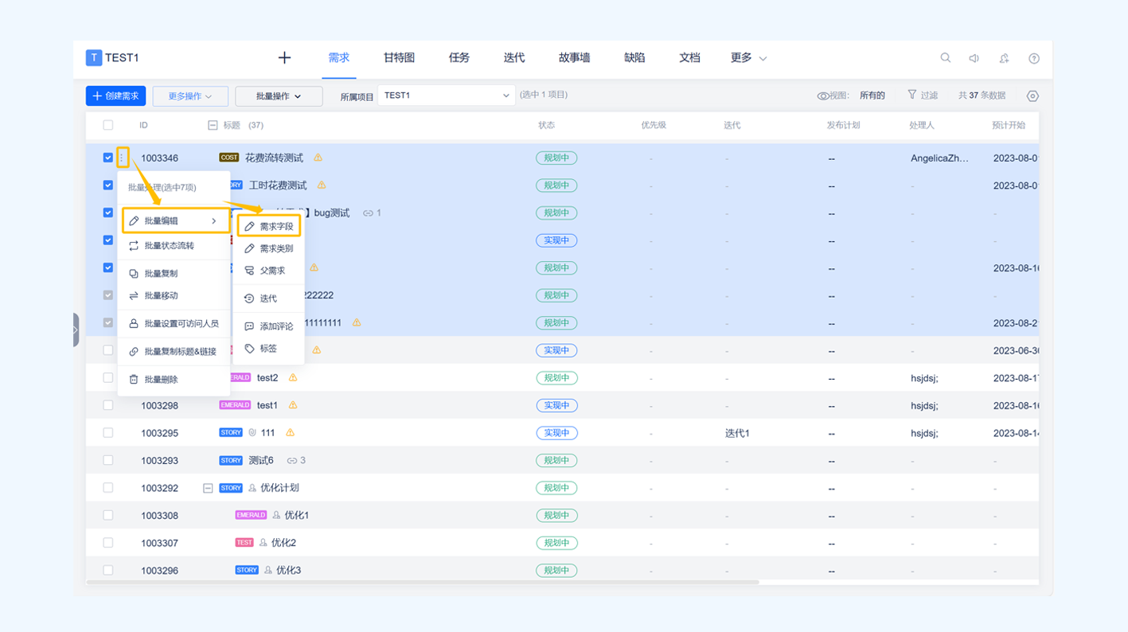Screen dimensions: 1128x632
Task: Click STORY tag on 测试6 row
Action: coord(231,460)
